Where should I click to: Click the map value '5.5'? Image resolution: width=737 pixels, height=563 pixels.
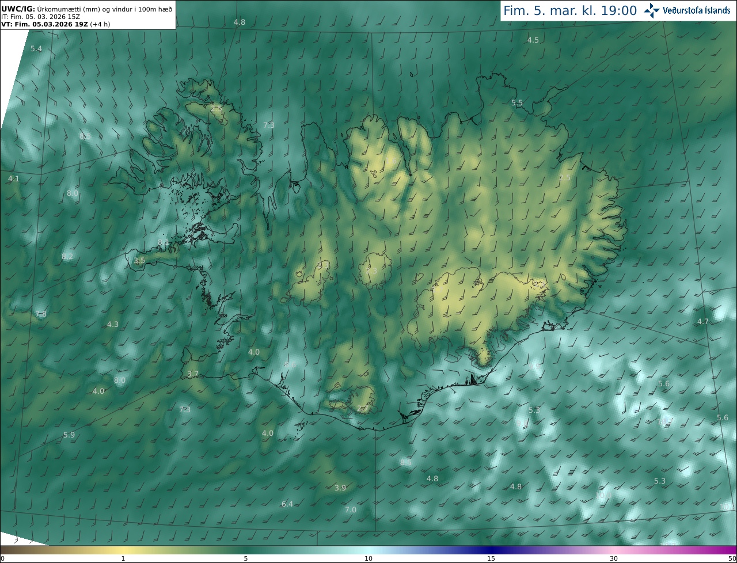(x=517, y=102)
